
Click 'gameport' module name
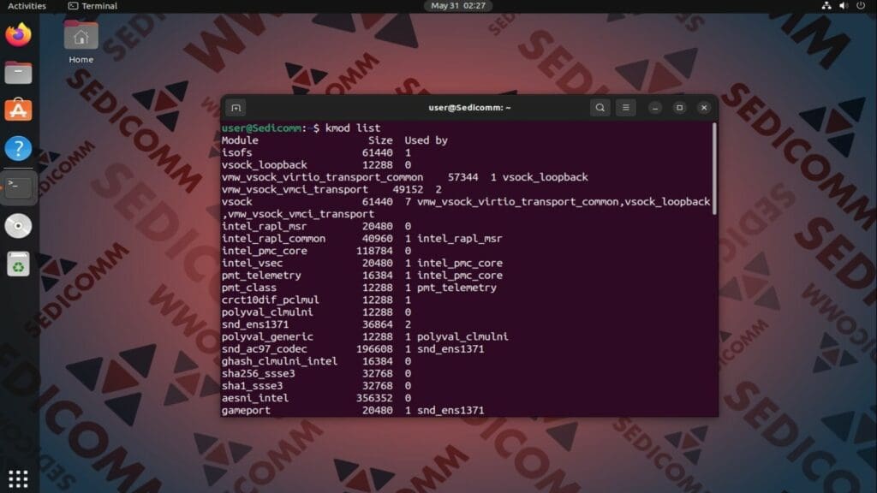click(246, 411)
